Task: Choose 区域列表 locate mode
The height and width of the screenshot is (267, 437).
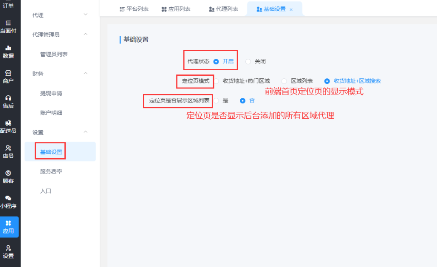Action: coord(284,81)
